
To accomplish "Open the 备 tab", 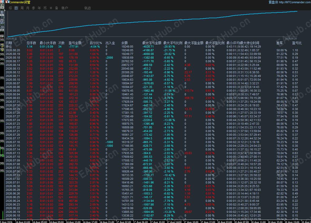I will coord(57,8).
